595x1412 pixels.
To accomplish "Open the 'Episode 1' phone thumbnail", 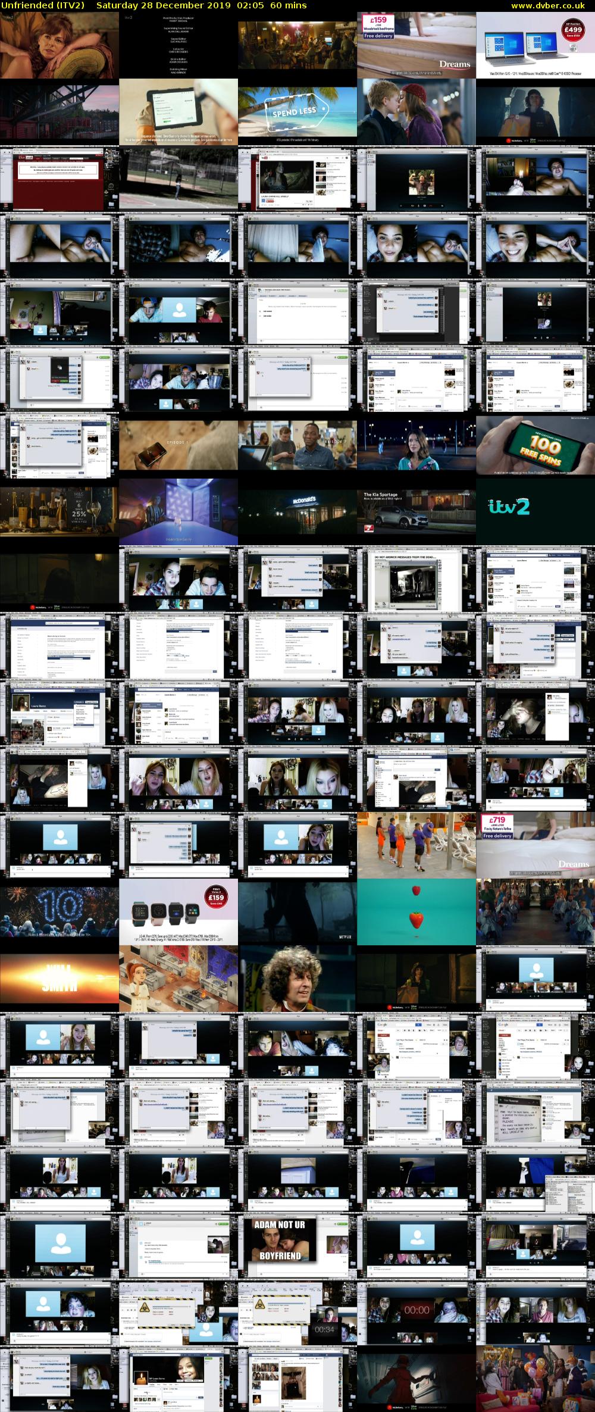I will [x=178, y=445].
